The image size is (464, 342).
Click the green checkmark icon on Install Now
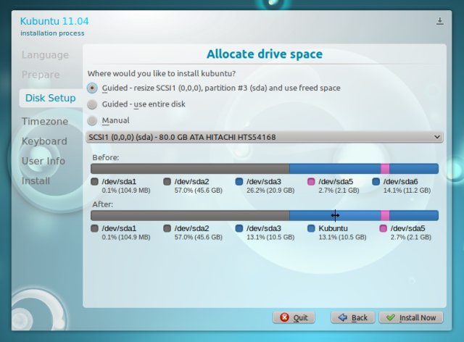[390, 317]
